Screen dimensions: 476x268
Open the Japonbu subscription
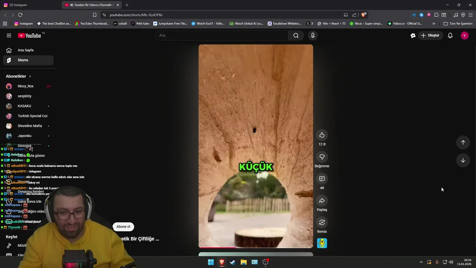28,136
